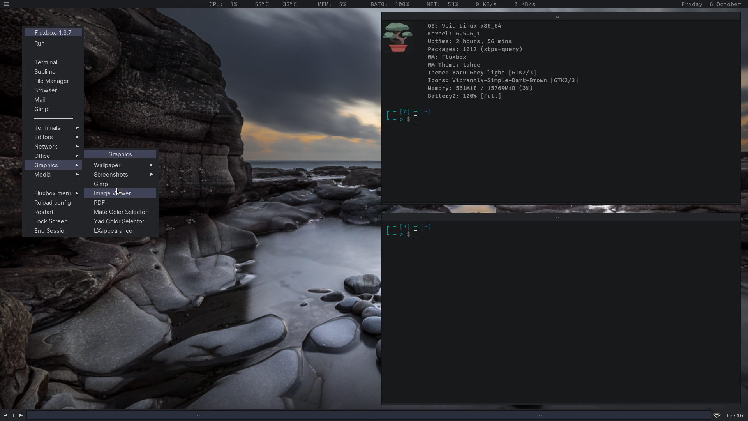Screen dimensions: 748x421
Task: Expand the Editors submenu
Action: pos(53,137)
